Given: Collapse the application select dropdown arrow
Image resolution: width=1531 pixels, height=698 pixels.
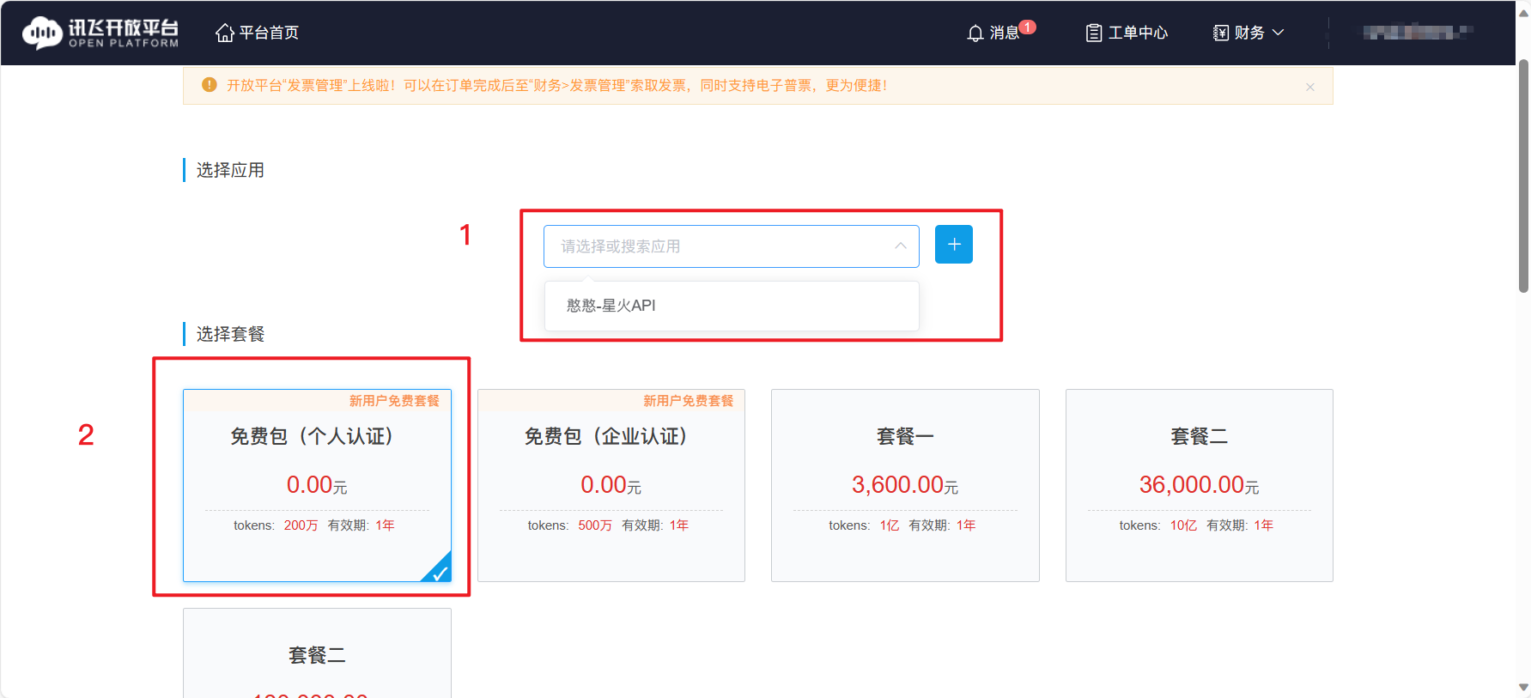Looking at the screenshot, I should [x=900, y=246].
